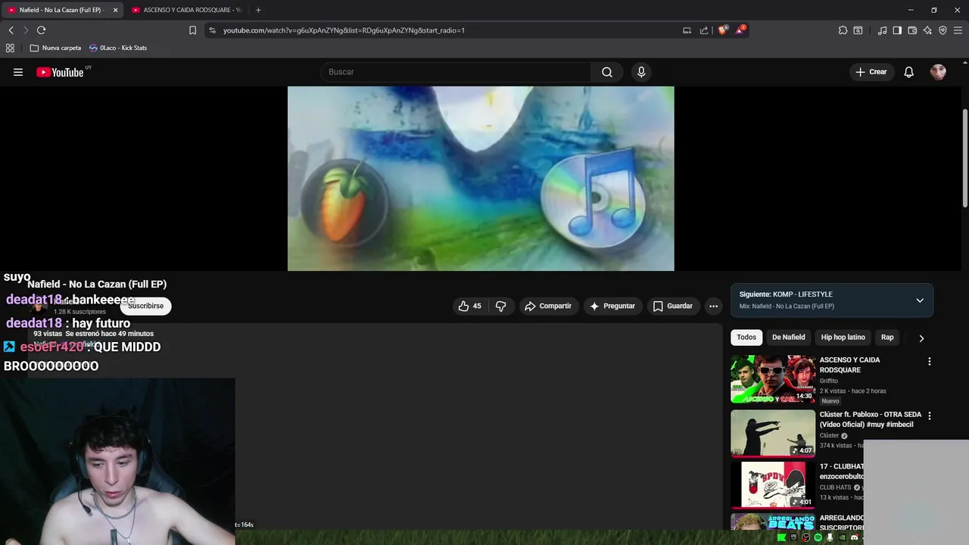Reload the current page
The width and height of the screenshot is (969, 545).
(41, 30)
